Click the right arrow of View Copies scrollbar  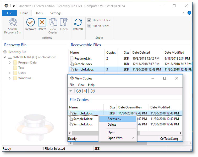[x=180, y=133]
